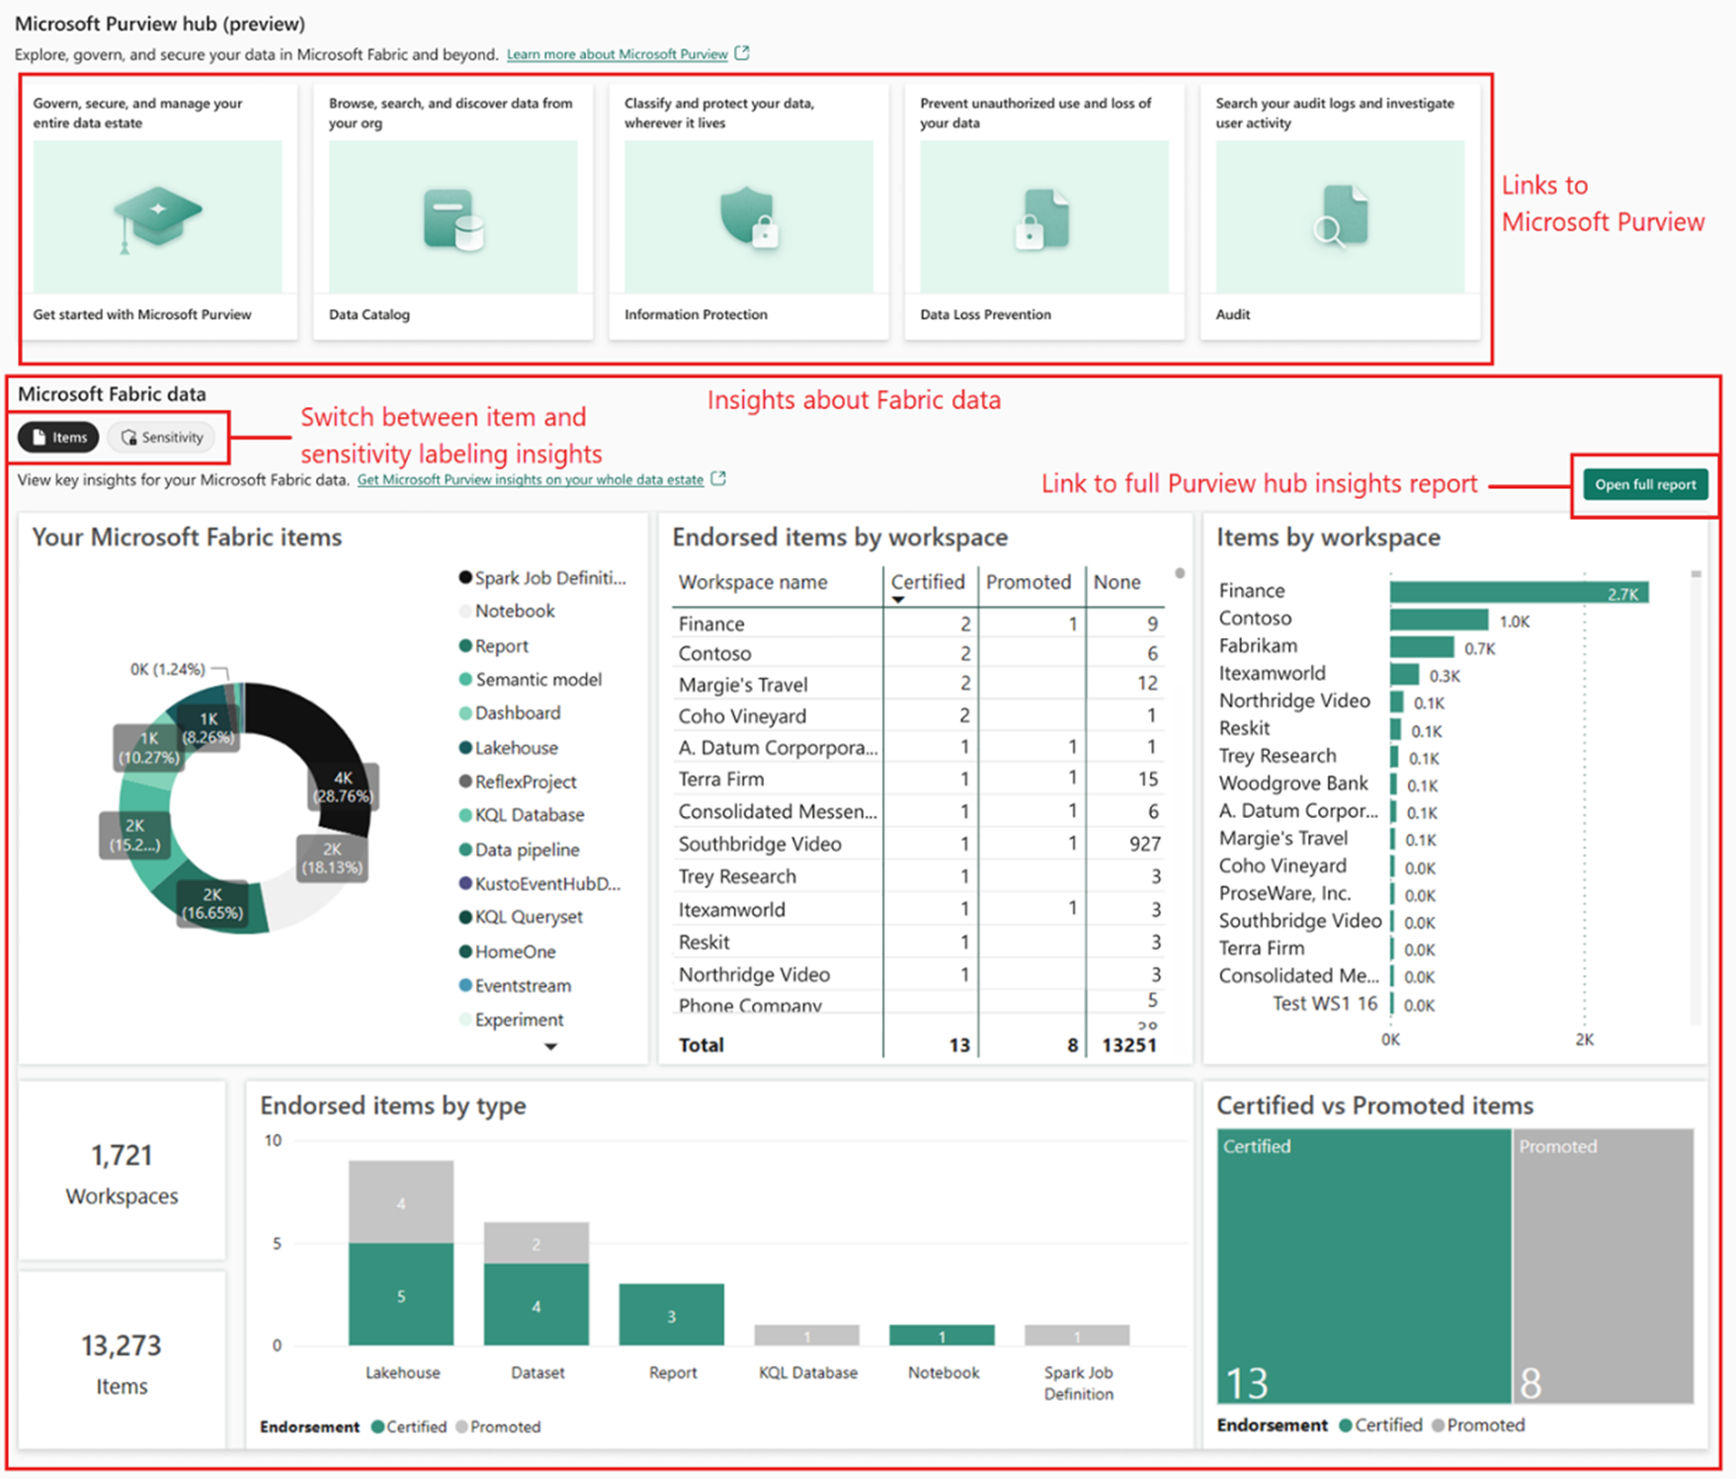The height and width of the screenshot is (1479, 1736).
Task: Click the Certified treemap block showing 13
Action: (1364, 1267)
